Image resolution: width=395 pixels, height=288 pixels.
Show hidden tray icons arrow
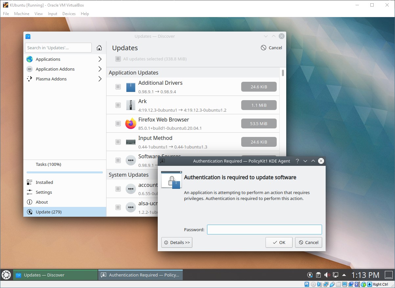(x=344, y=275)
